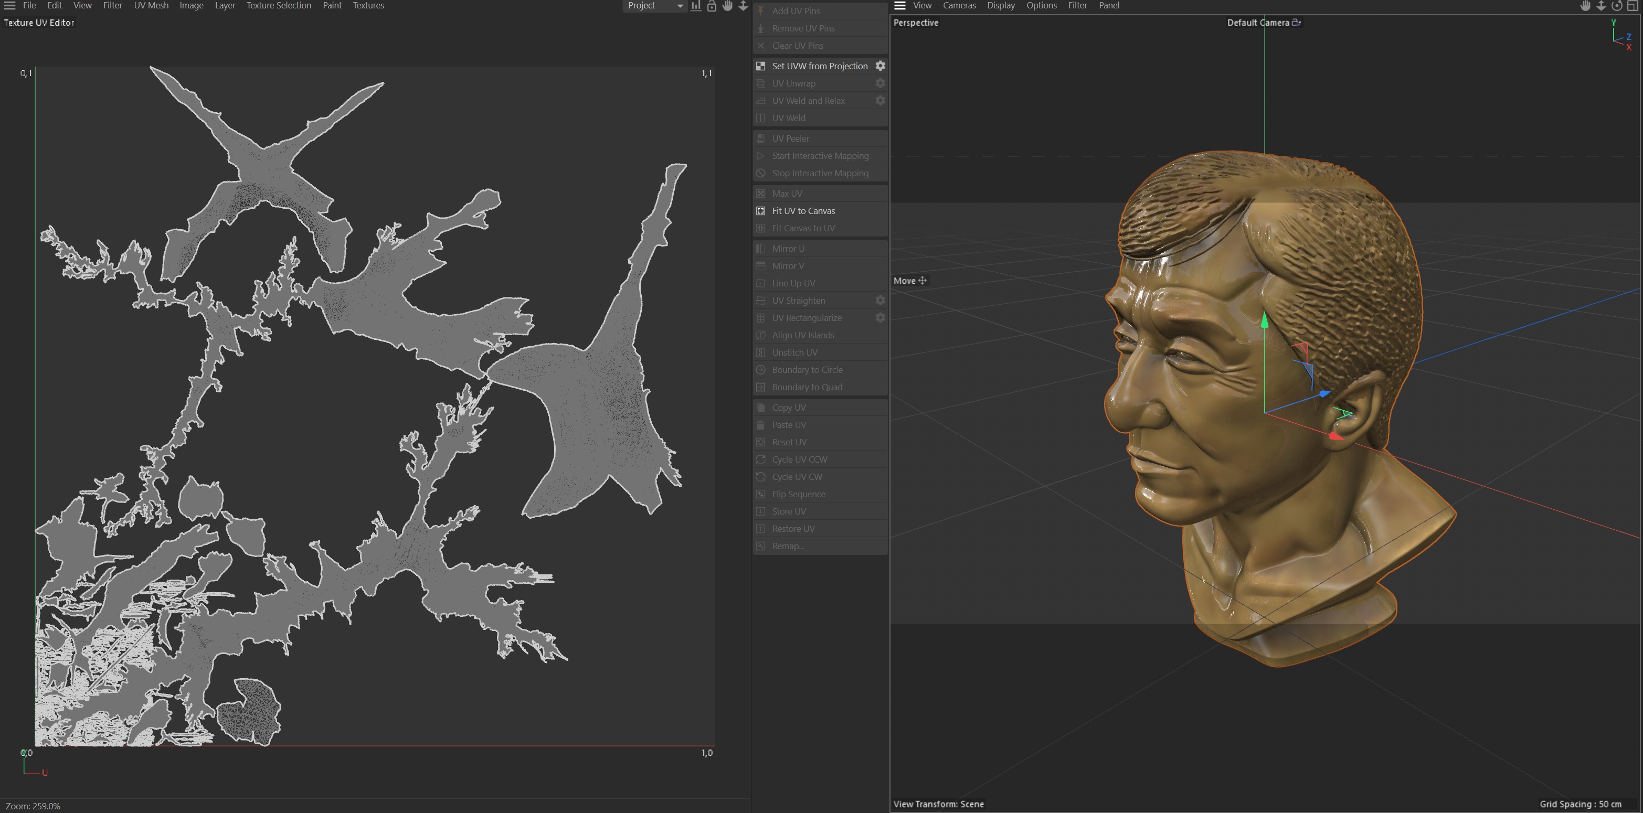The height and width of the screenshot is (813, 1643).
Task: Open the Texture Selection menu
Action: click(279, 6)
